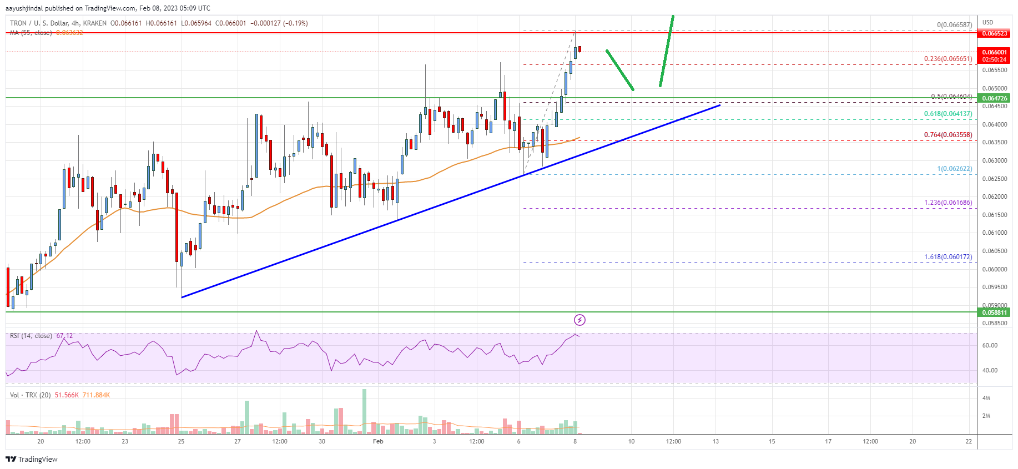Viewport: 1018px width, 469px height.
Task: Click the 4M volume axis label
Action: point(986,399)
